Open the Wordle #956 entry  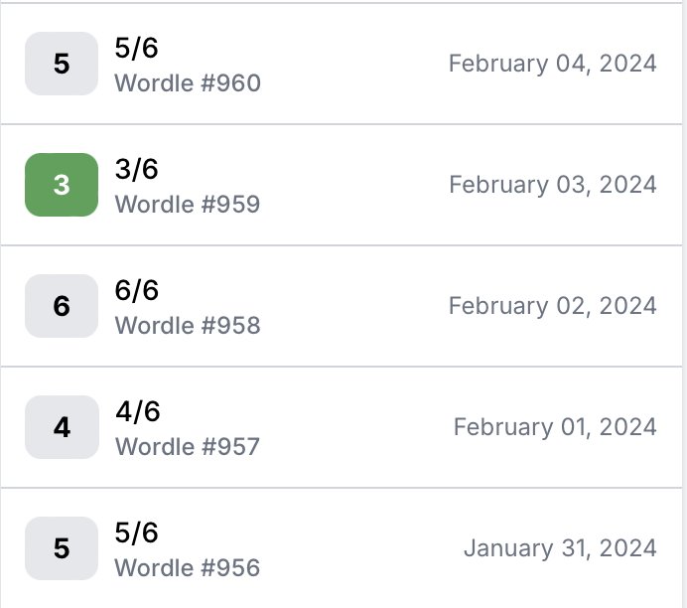click(342, 548)
